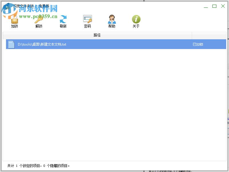
Task: Click the empty area of the file list
Action: pyautogui.click(x=114, y=100)
